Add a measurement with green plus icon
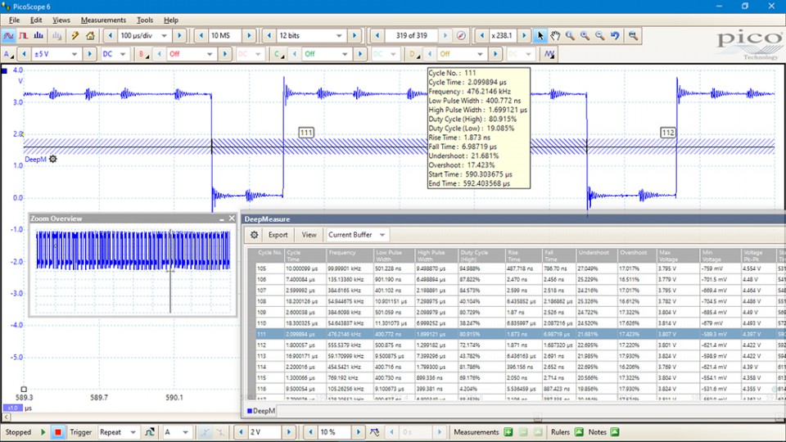 [508, 432]
